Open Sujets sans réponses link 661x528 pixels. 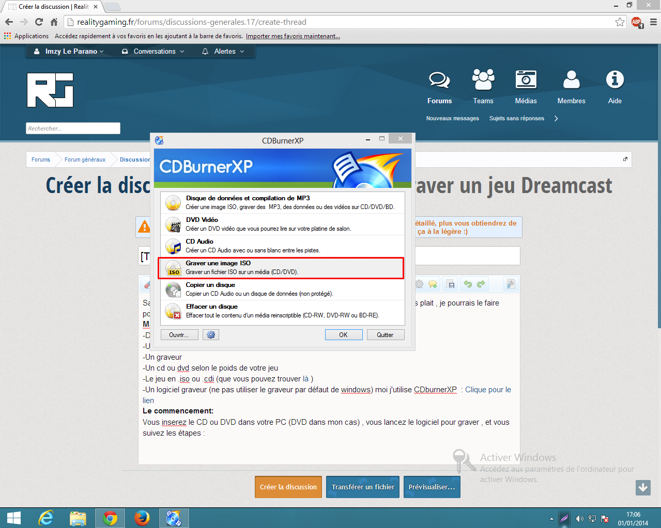(517, 119)
